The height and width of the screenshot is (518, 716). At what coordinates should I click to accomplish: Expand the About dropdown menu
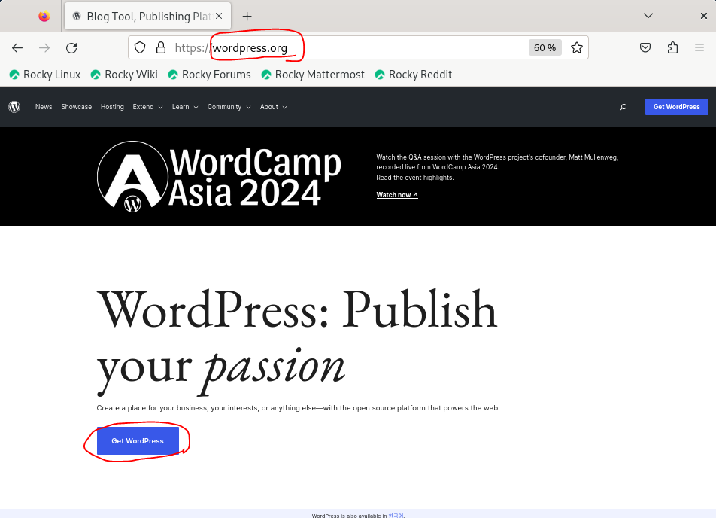273,107
